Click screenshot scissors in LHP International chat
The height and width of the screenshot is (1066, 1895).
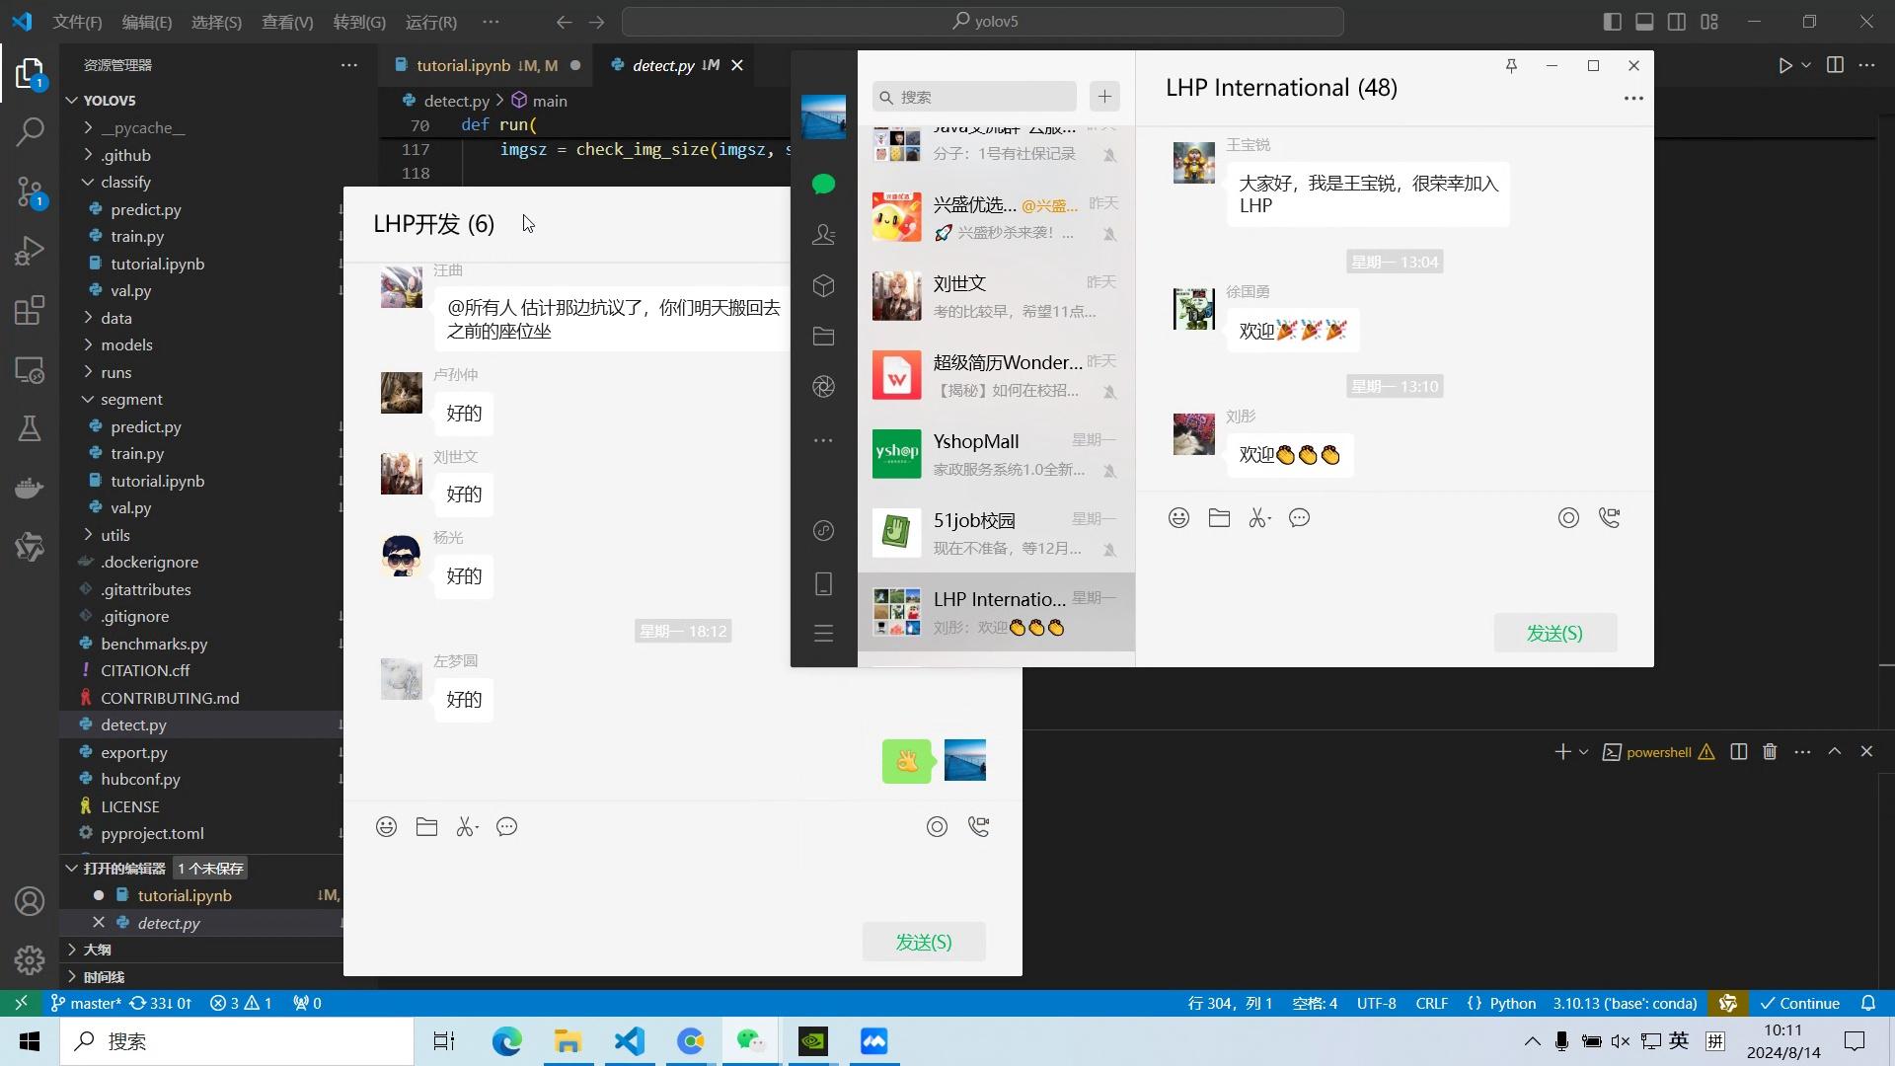tap(1259, 518)
